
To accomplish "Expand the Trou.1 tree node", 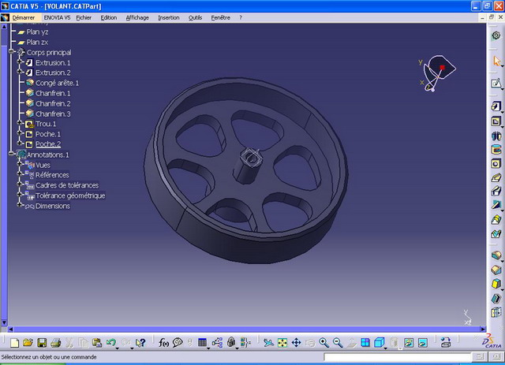I will click(x=21, y=124).
